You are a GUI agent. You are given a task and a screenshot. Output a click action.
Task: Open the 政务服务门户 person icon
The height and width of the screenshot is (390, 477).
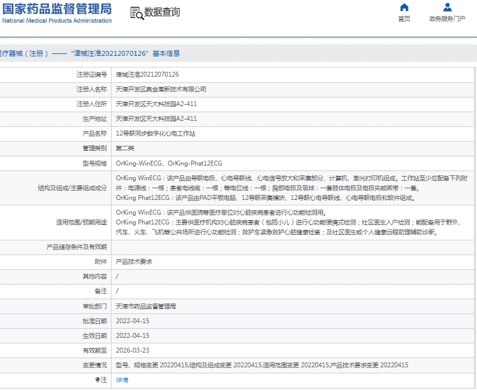click(447, 7)
